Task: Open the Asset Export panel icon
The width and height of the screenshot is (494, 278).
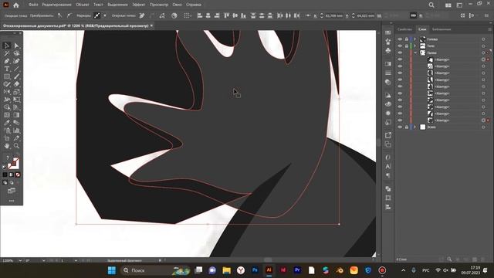Action: 387,135
